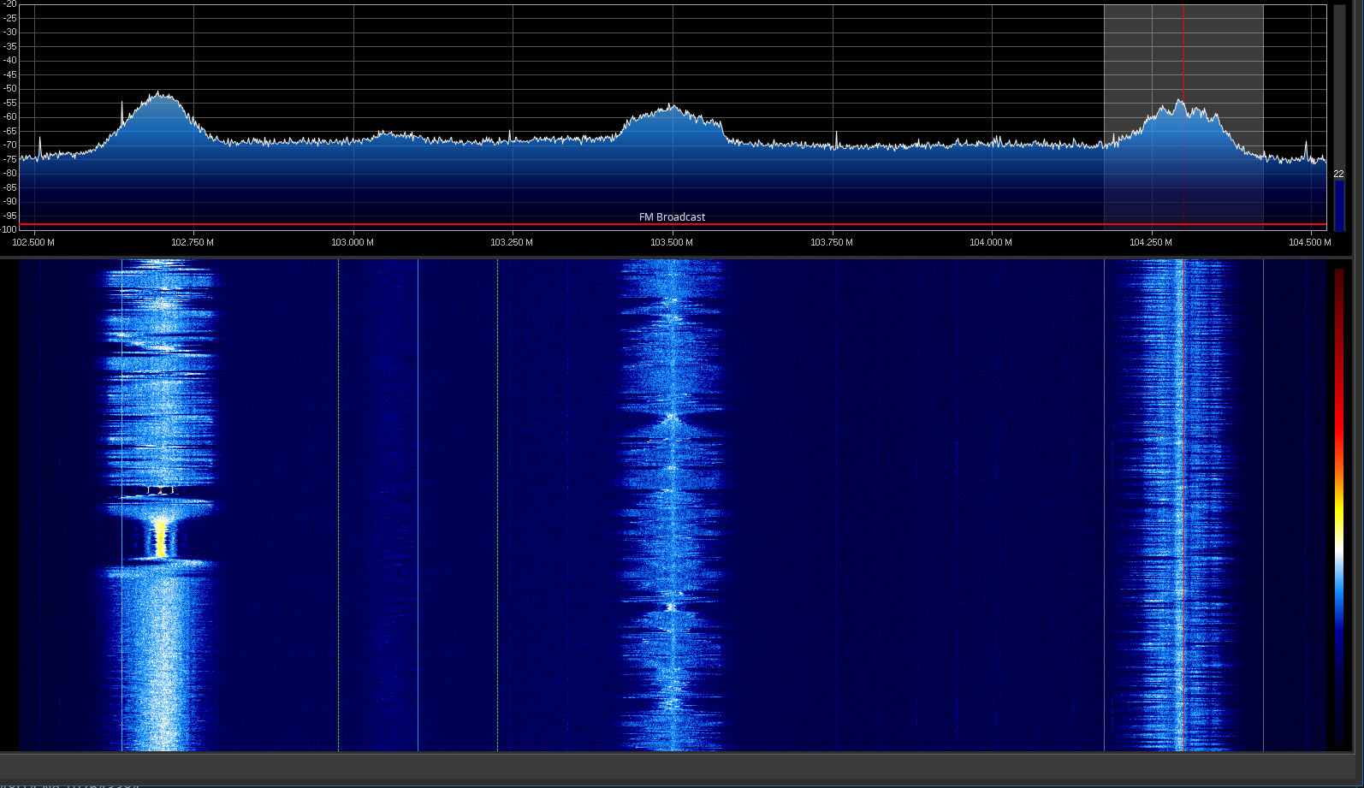
Task: Click the 103.750 M frequency axis label
Action: point(832,242)
